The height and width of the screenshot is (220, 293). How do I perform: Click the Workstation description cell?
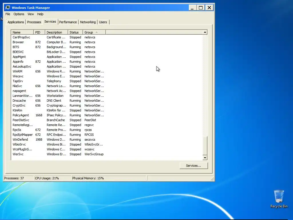coord(55,96)
